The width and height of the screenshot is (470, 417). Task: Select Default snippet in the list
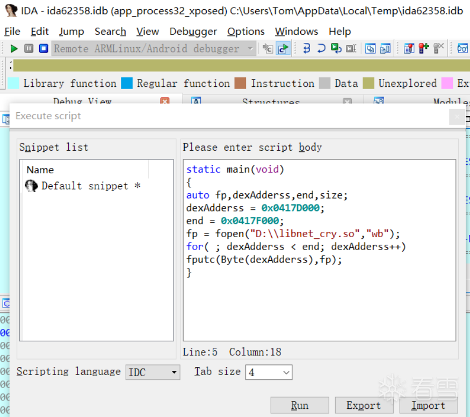pos(85,186)
